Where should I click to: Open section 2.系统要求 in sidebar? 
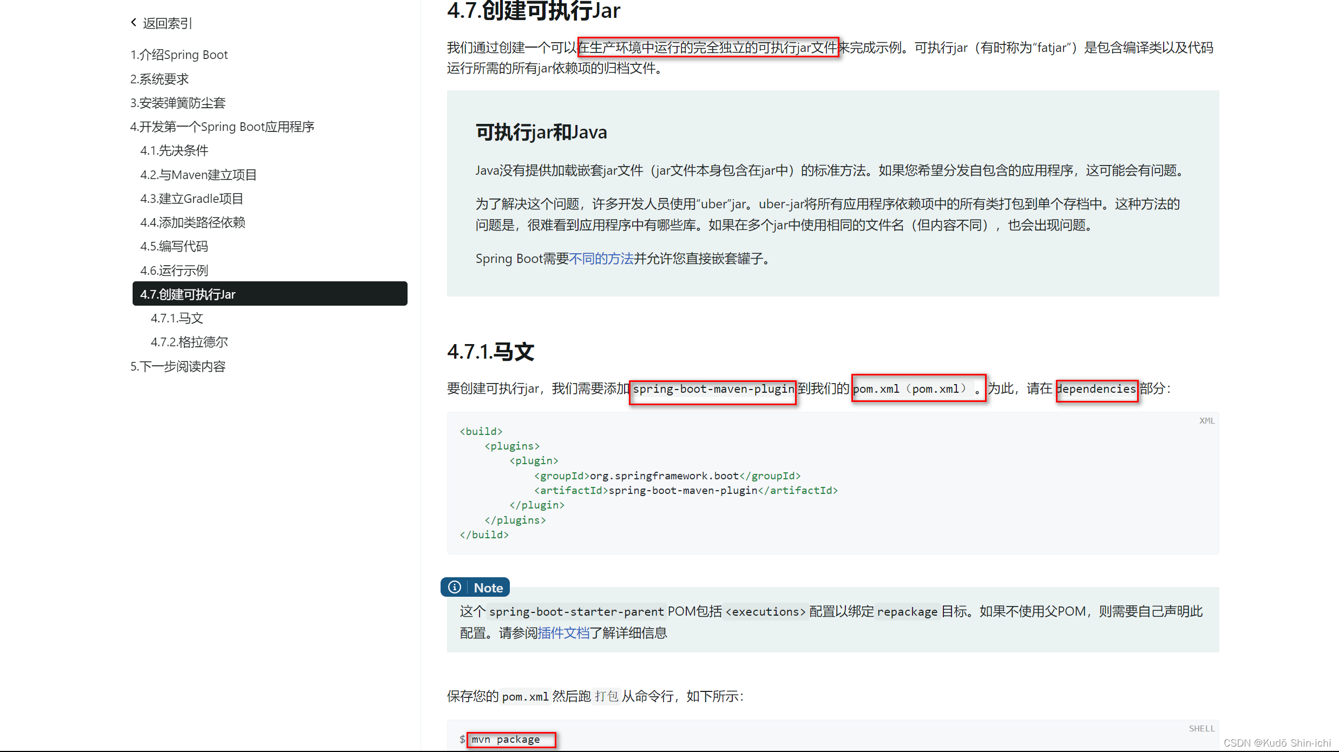(160, 79)
